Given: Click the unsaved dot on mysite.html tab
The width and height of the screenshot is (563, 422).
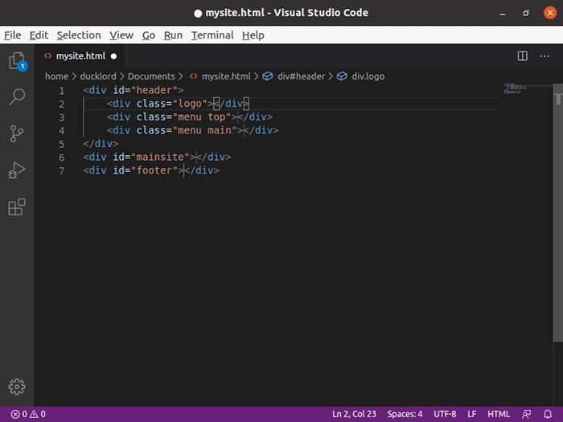Looking at the screenshot, I should coord(113,56).
